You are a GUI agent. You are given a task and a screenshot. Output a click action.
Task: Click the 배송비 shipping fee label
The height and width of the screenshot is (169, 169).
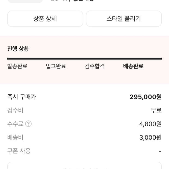15,137
